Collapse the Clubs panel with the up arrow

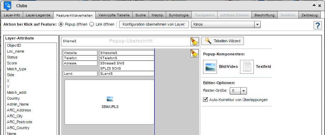[314, 6]
